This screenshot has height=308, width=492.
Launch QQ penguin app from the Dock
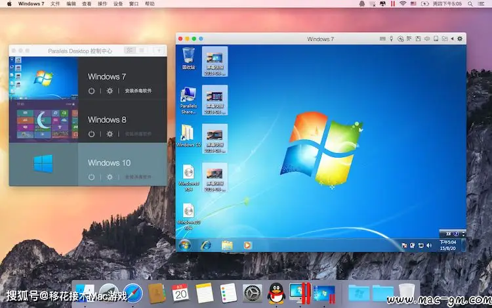(276, 292)
